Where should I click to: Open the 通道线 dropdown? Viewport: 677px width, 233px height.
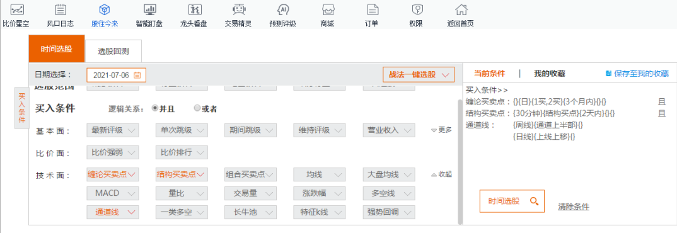point(113,212)
